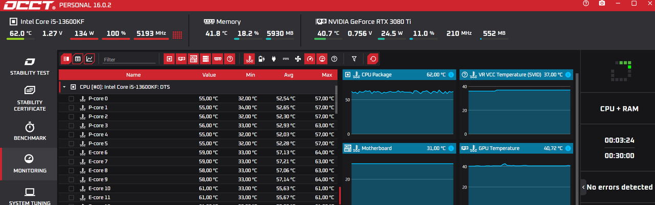655x205 pixels.
Task: Open System Tuning section
Action: tap(30, 196)
